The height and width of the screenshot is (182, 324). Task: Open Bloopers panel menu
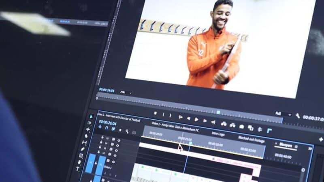click(296, 147)
